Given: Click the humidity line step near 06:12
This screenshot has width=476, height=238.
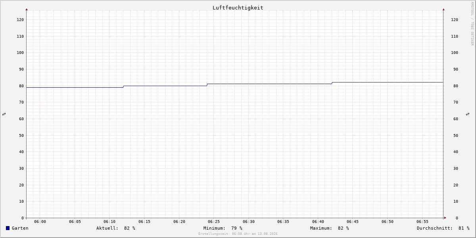Looking at the screenshot, I should pyautogui.click(x=123, y=86).
